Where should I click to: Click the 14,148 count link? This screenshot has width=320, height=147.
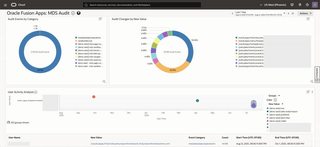click(x=225, y=144)
